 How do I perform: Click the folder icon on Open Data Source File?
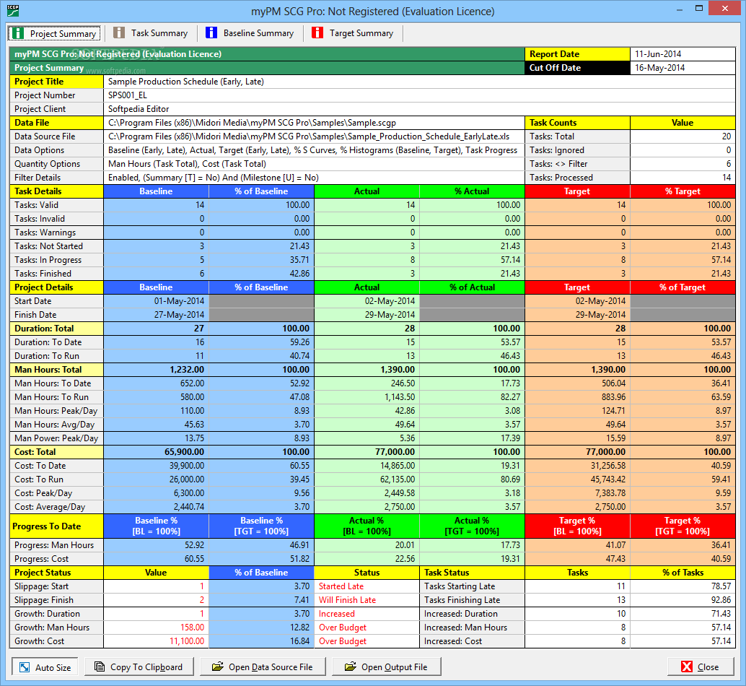coord(217,667)
